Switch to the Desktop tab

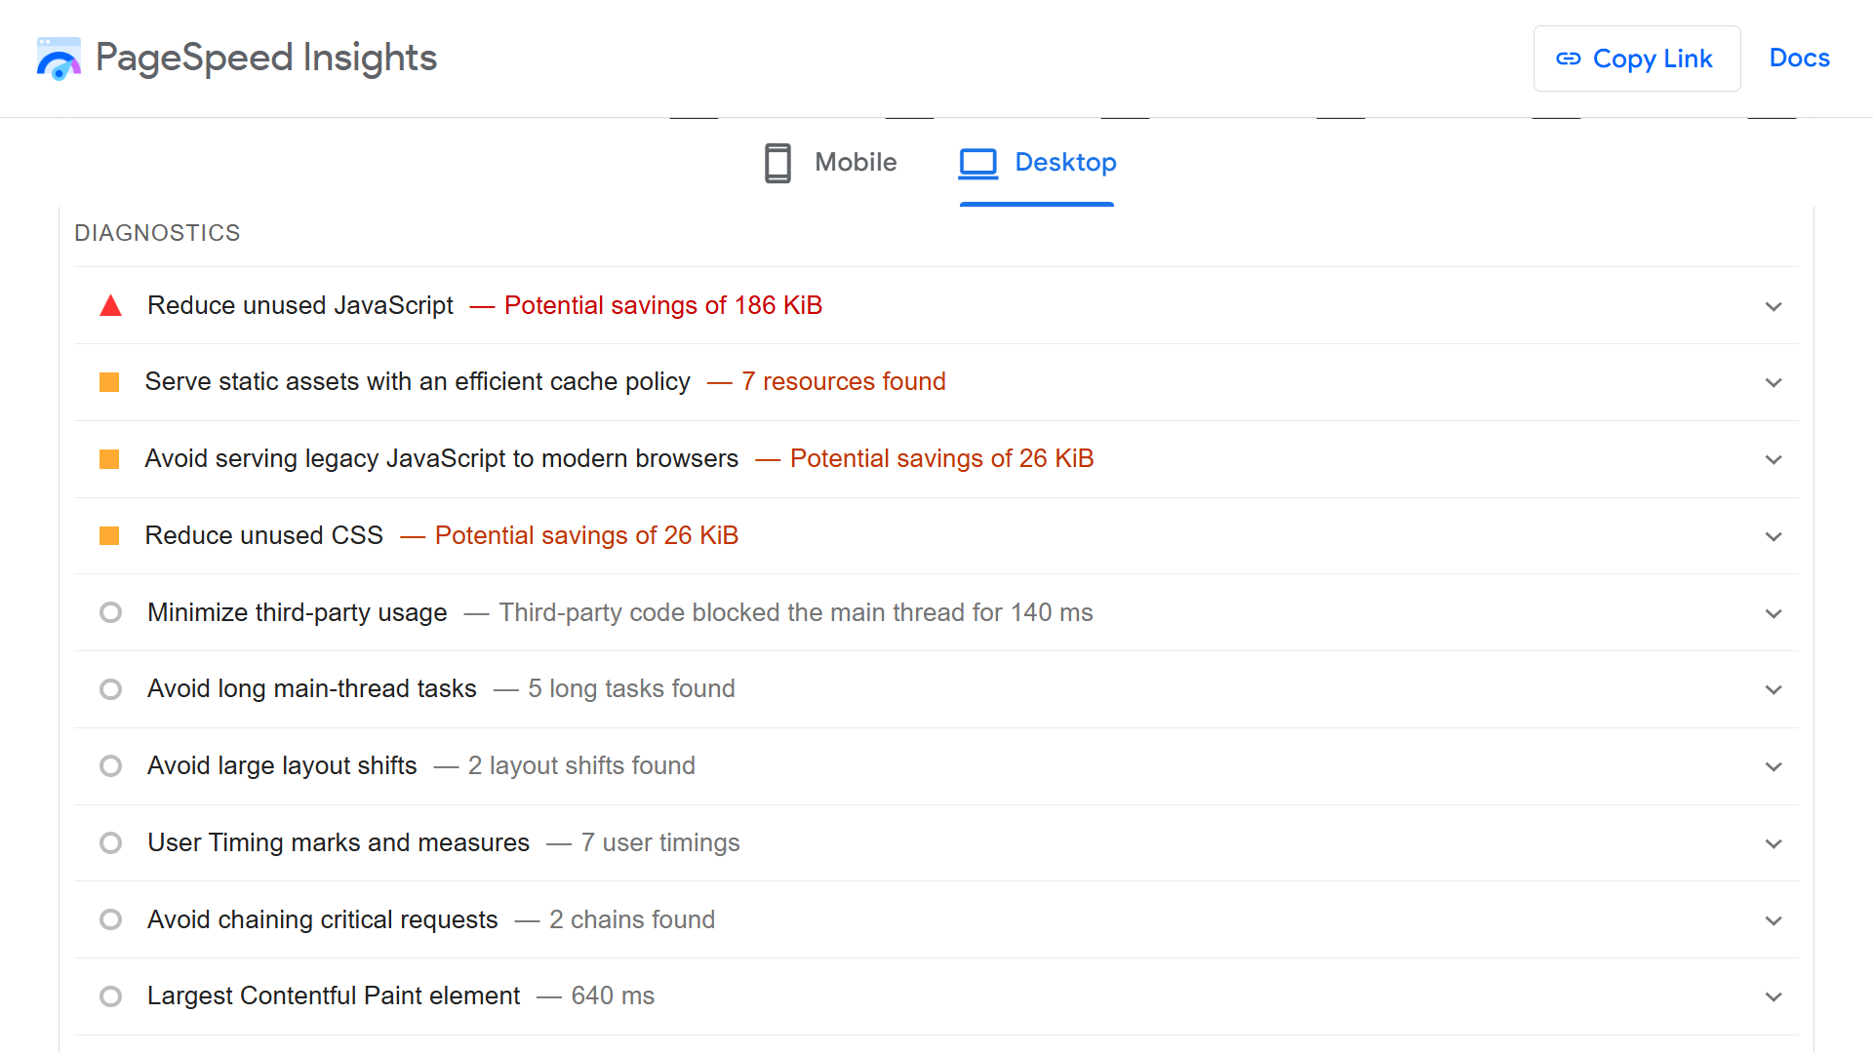(x=1037, y=163)
